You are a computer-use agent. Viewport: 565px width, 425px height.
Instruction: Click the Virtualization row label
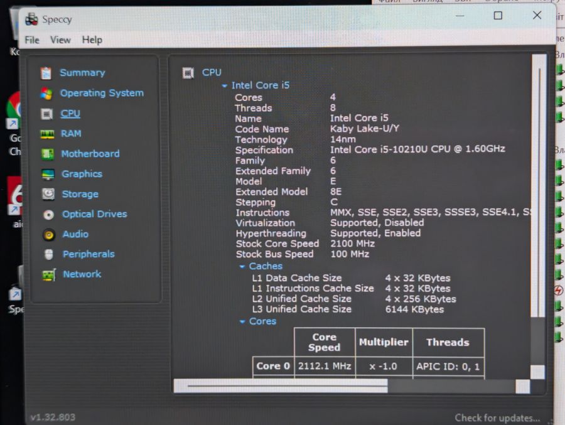pyautogui.click(x=265, y=223)
